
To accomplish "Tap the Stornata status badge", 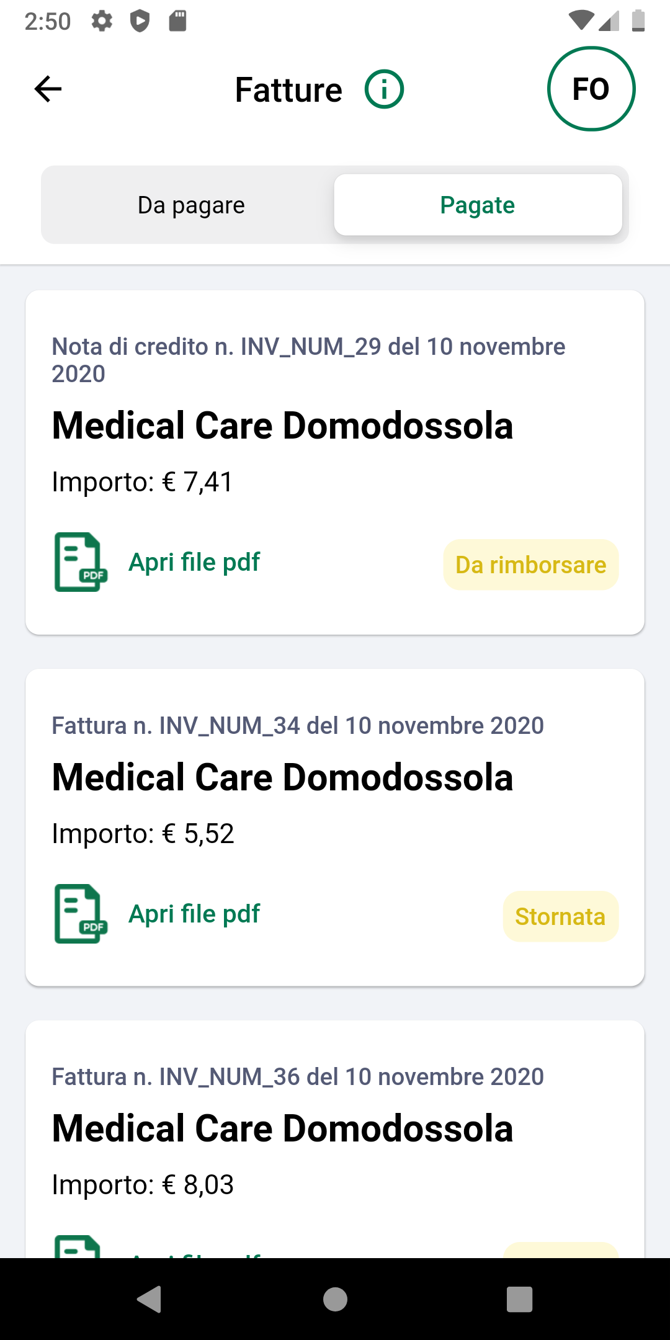I will point(560,917).
